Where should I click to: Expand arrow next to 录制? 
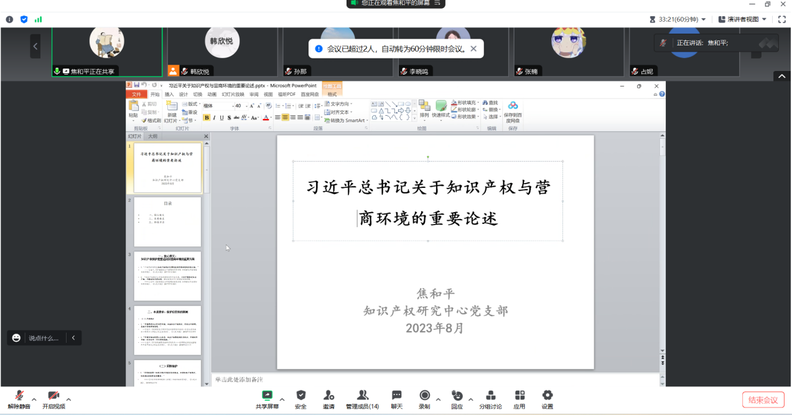tap(438, 399)
